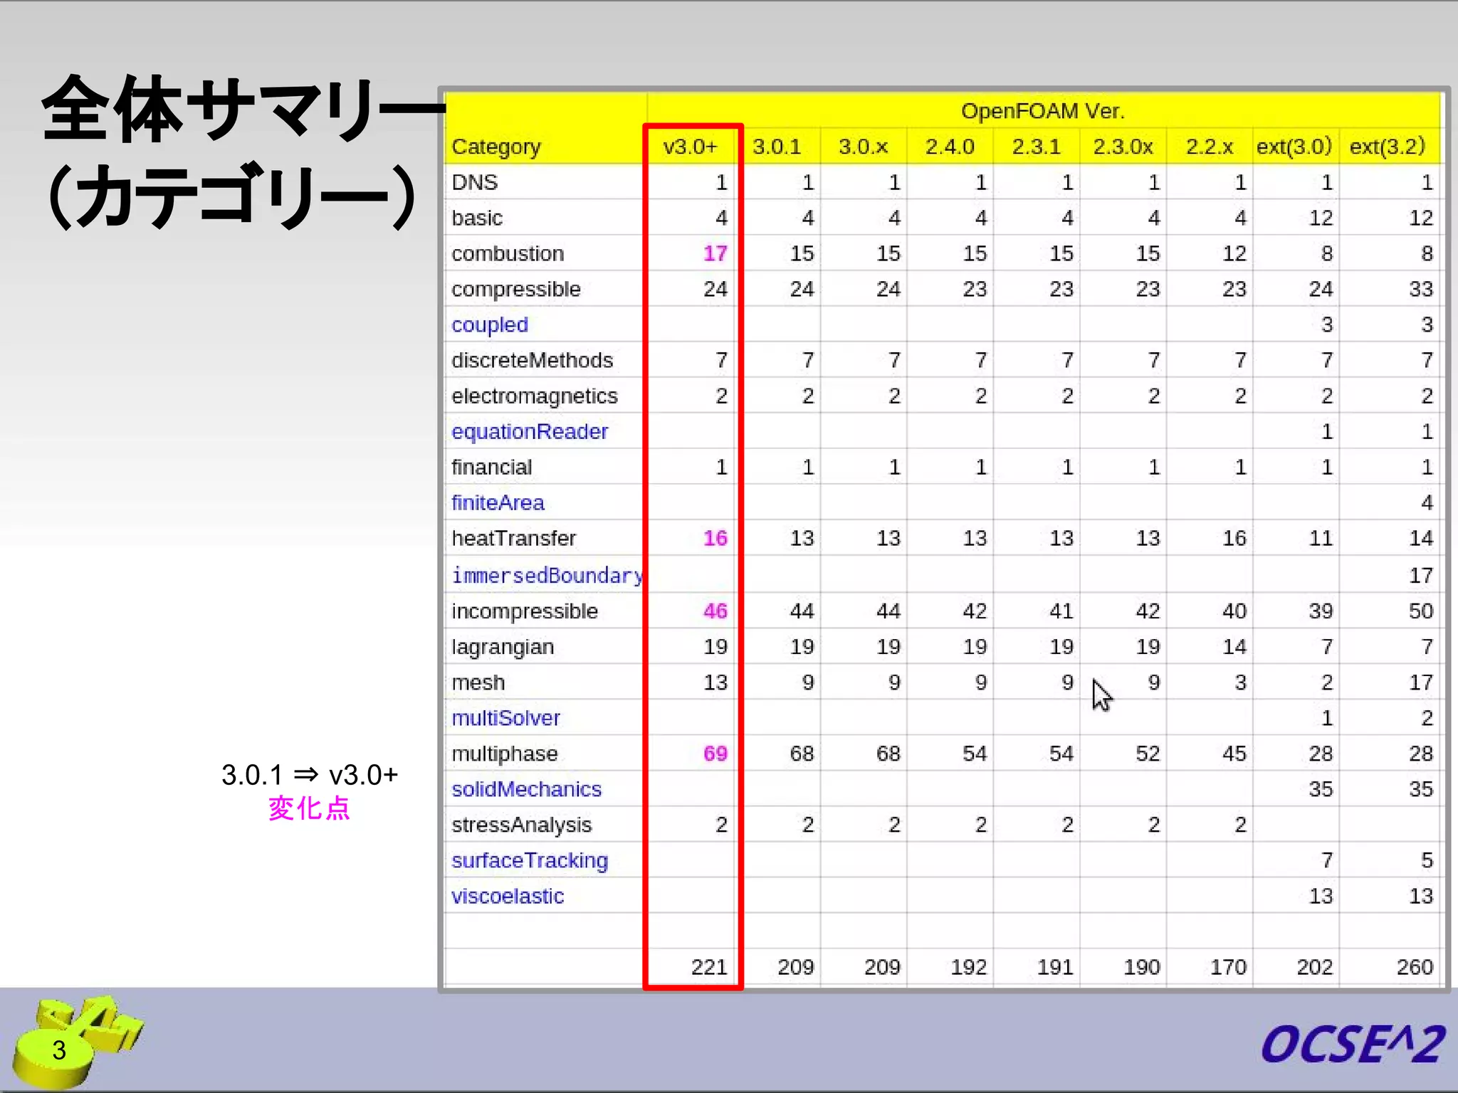Screen dimensions: 1458x1093
Task: Click the stressAnalysis category label
Action: 521,825
